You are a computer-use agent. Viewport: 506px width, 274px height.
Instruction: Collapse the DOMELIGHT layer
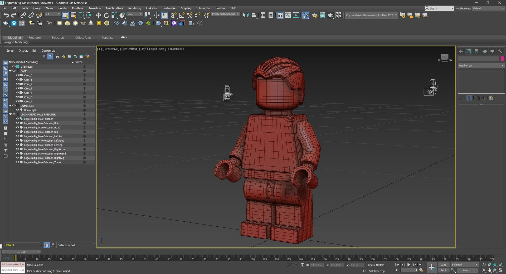point(10,106)
